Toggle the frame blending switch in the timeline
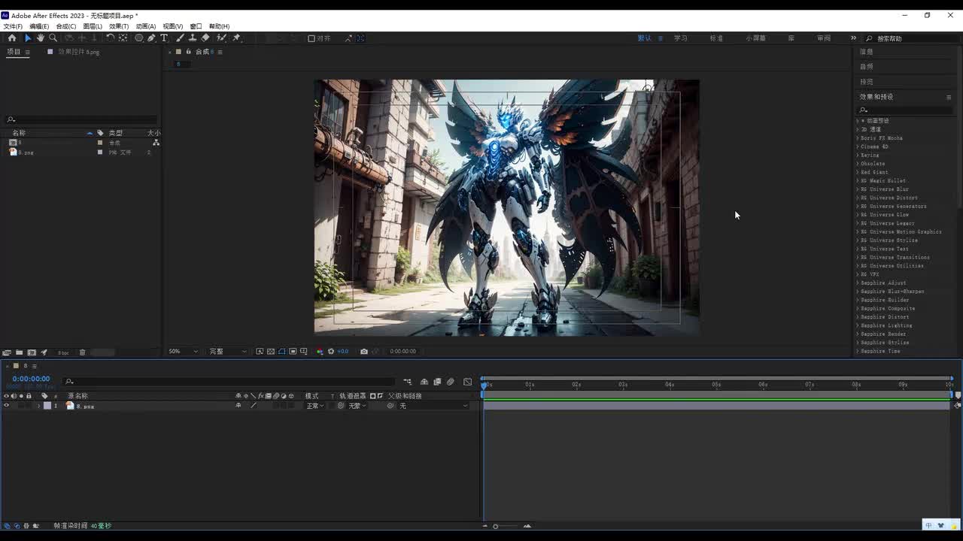 coord(437,382)
